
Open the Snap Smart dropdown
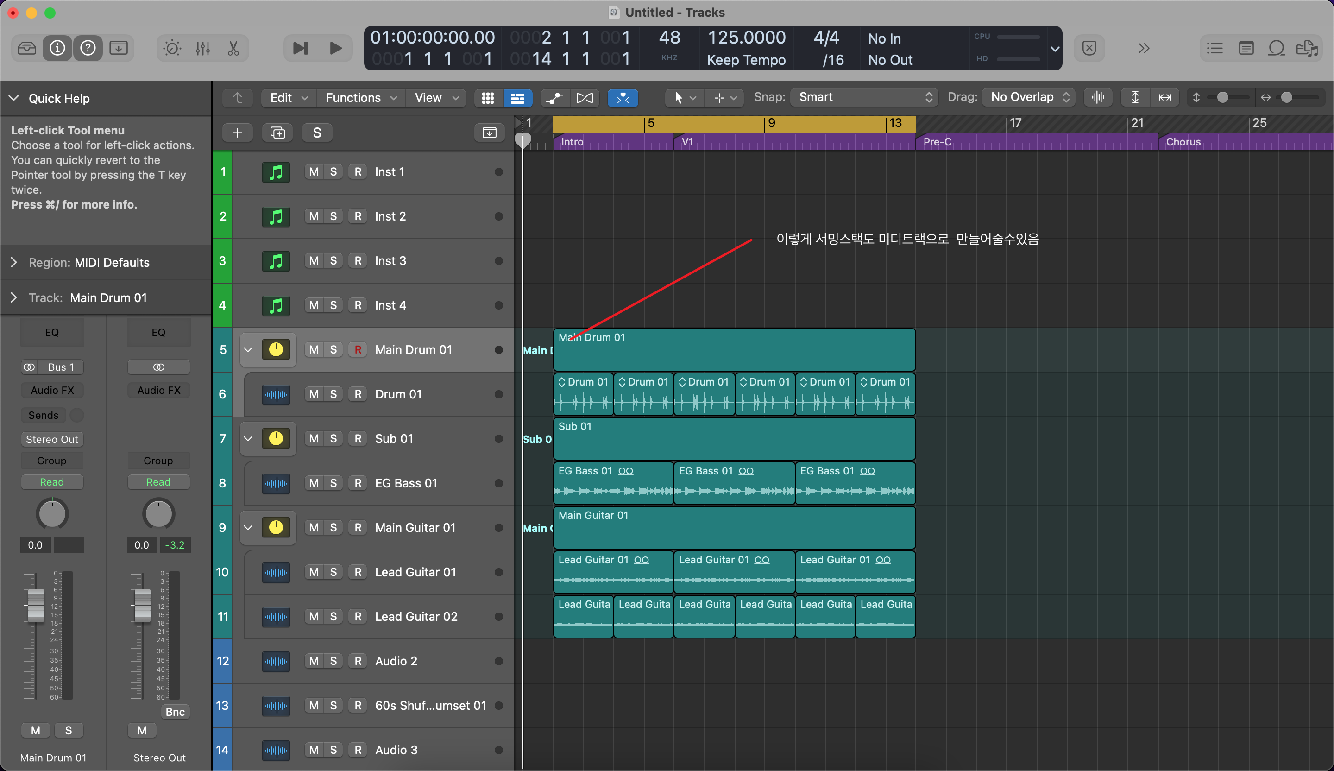(x=864, y=97)
